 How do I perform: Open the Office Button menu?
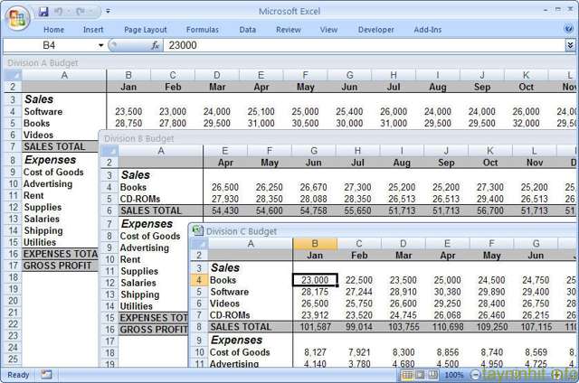point(16,18)
